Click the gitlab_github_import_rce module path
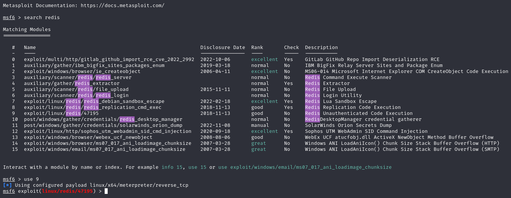 pyautogui.click(x=109, y=60)
